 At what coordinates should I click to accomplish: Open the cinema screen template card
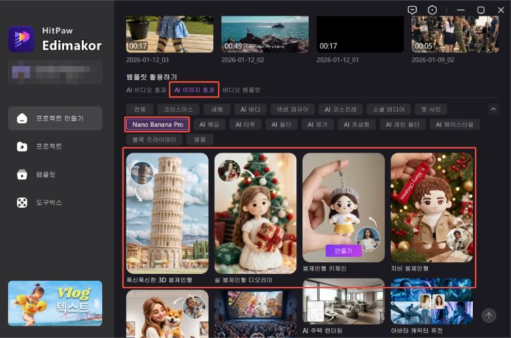pos(255,314)
